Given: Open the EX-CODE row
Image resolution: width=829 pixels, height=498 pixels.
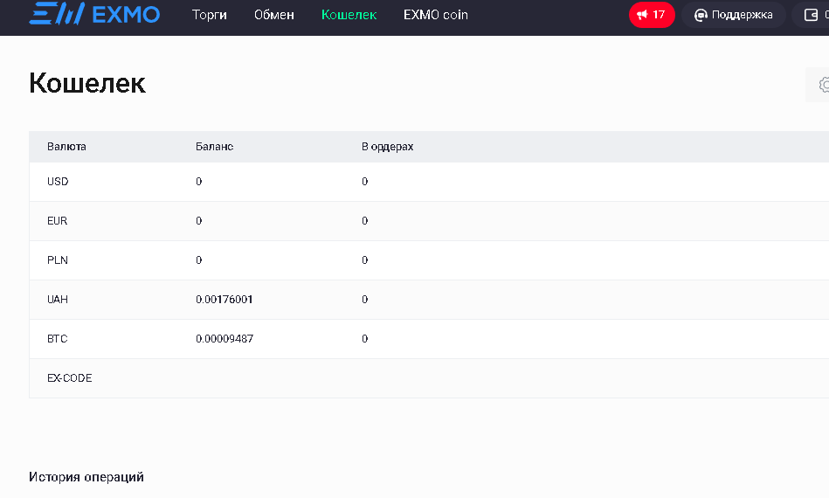Looking at the screenshot, I should [x=70, y=378].
